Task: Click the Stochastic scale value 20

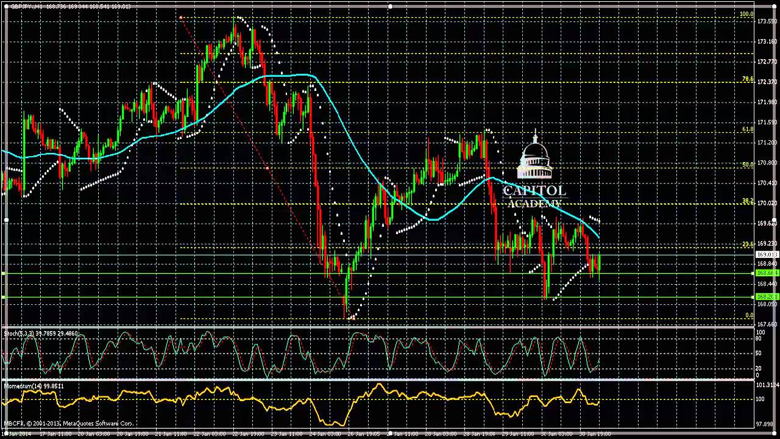Action: tap(759, 368)
